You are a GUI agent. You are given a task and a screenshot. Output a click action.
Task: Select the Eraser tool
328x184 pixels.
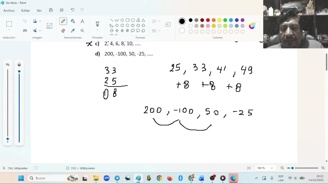[63, 31]
